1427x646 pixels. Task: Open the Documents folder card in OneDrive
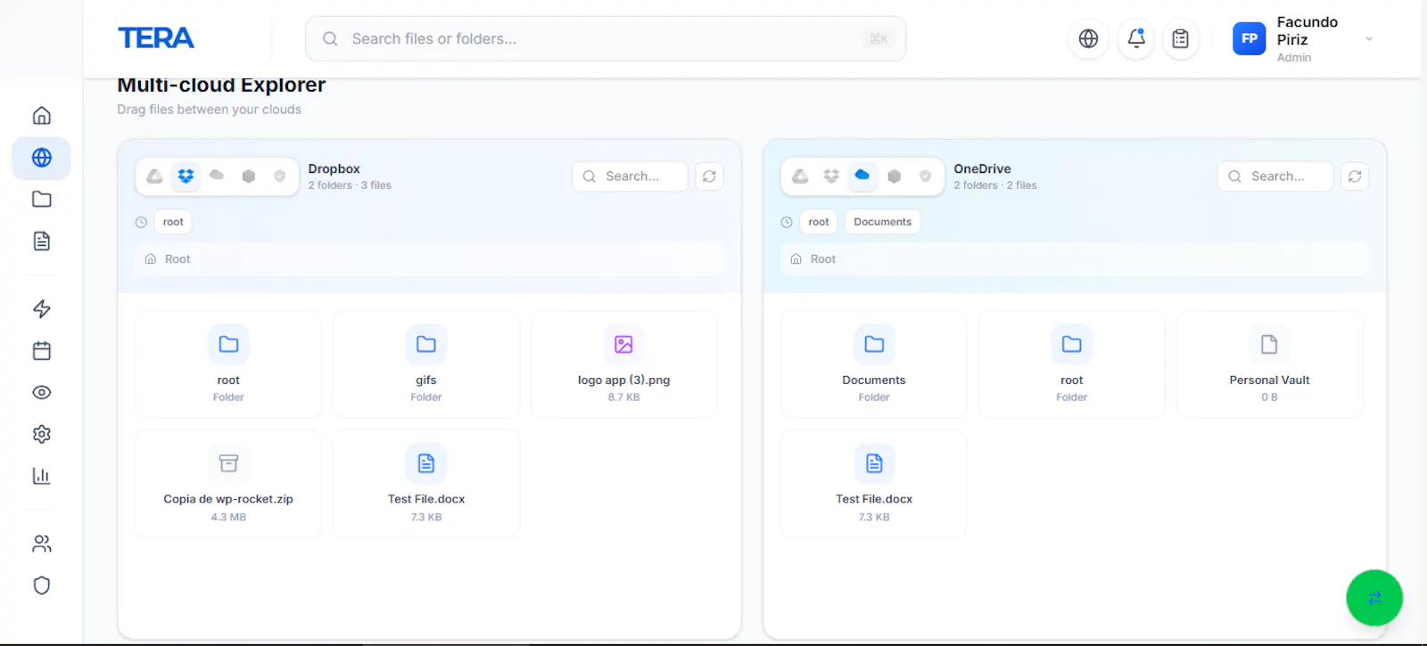(x=874, y=364)
